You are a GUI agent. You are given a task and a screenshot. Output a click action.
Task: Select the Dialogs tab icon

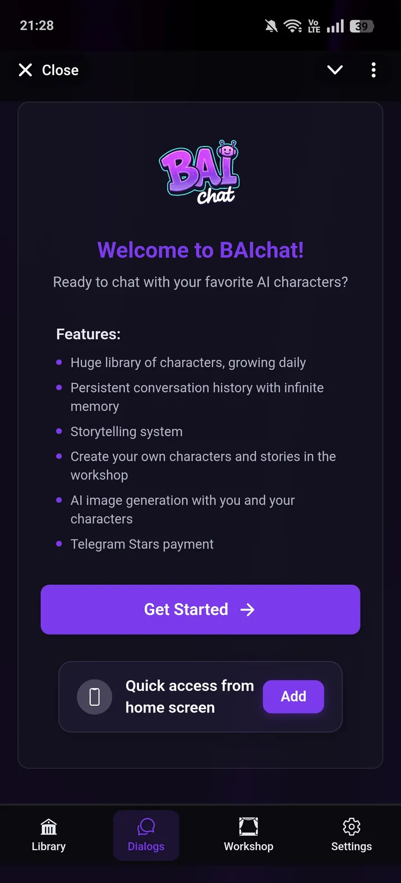pos(146,827)
